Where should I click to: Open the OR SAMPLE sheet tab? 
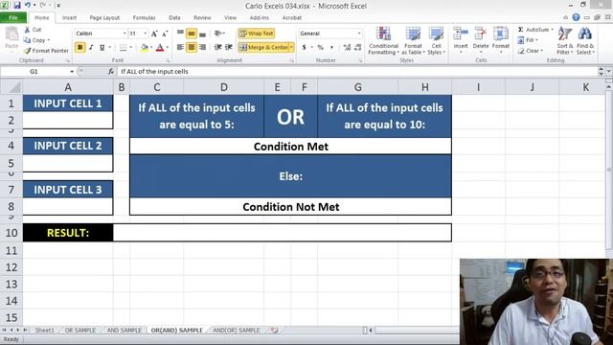(x=79, y=331)
